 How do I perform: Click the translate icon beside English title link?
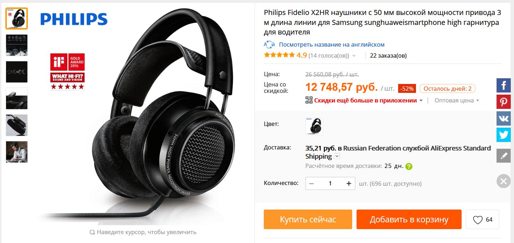click(269, 44)
